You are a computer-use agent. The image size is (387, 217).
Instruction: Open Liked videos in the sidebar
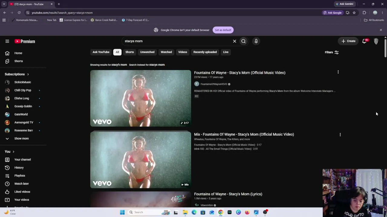pos(22,192)
